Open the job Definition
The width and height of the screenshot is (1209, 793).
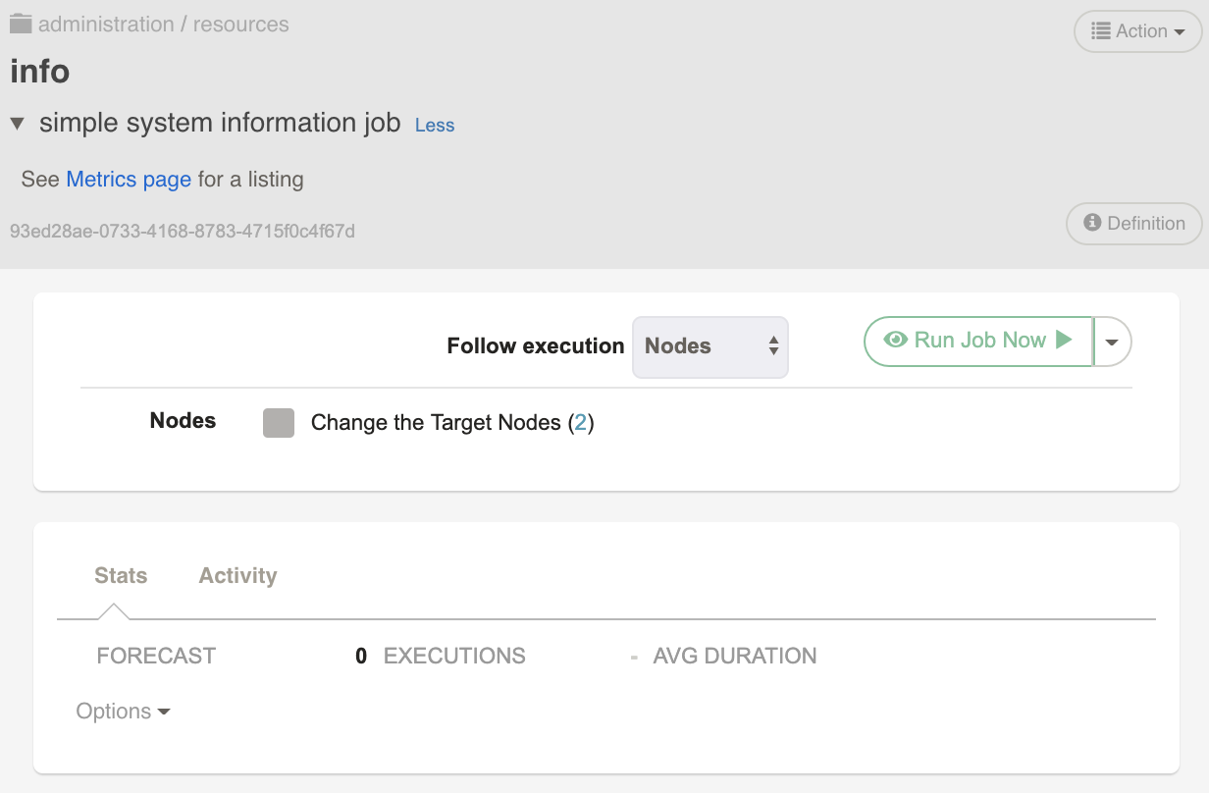pos(1134,224)
